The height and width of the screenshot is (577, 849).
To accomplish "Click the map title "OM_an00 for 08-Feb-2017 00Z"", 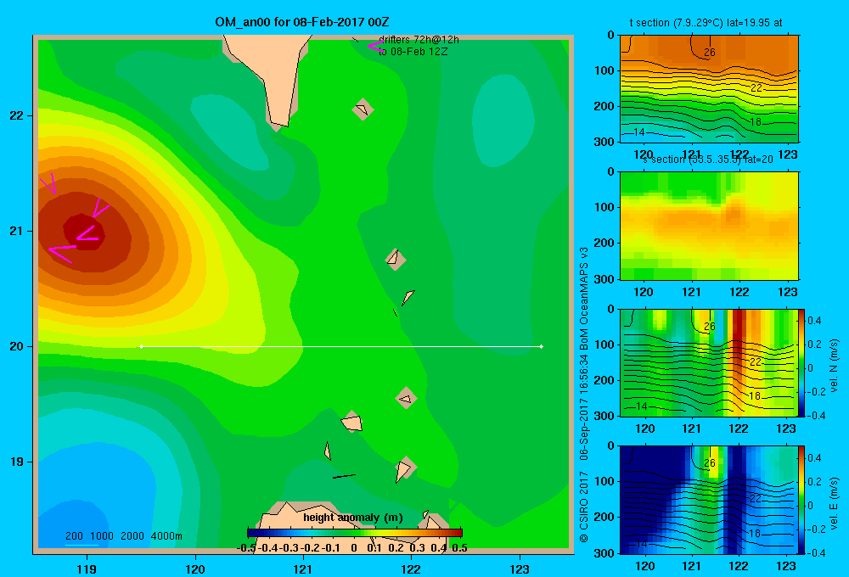I will click(x=302, y=22).
